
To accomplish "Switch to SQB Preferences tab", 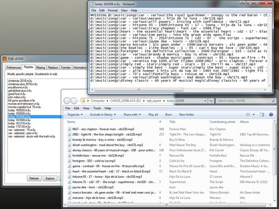I will point(13,67).
